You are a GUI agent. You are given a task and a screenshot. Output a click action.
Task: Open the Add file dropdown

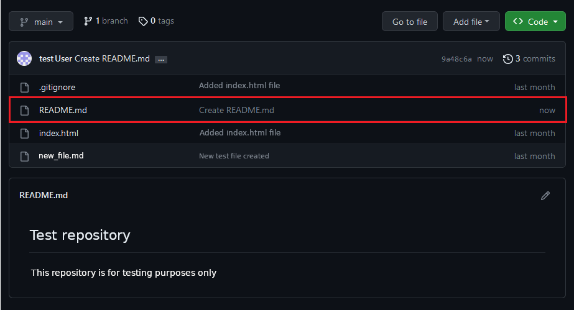click(x=471, y=22)
